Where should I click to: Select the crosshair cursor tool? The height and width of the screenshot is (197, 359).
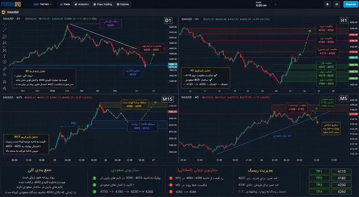click(5, 24)
